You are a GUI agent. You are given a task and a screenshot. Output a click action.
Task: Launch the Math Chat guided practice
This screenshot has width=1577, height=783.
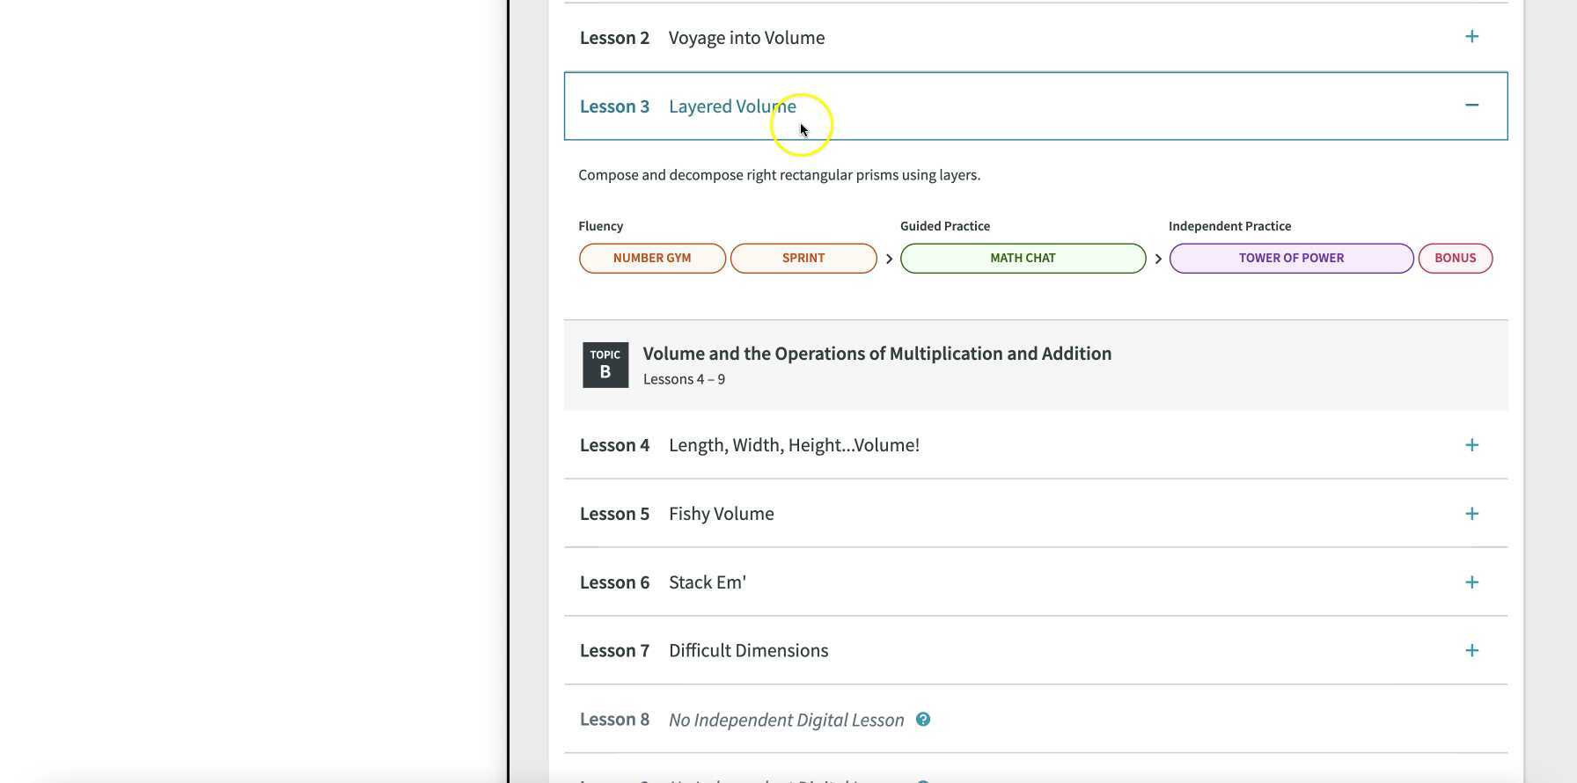coord(1023,259)
